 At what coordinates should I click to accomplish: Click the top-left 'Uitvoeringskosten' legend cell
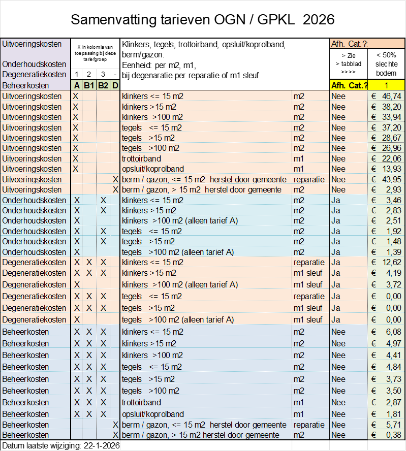35,44
